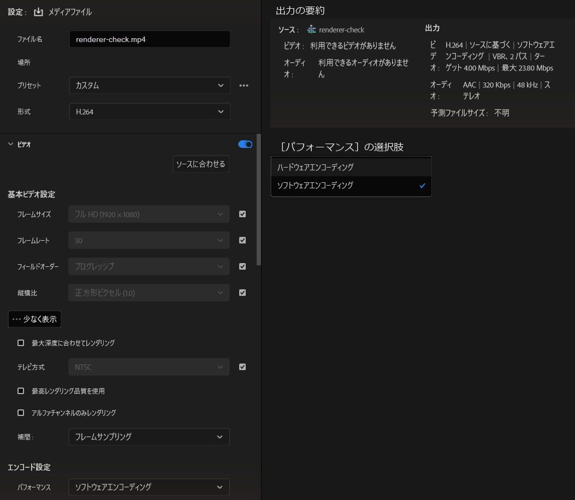Enable アルファチャンネルのみレンダリング checkbox

pyautogui.click(x=21, y=413)
